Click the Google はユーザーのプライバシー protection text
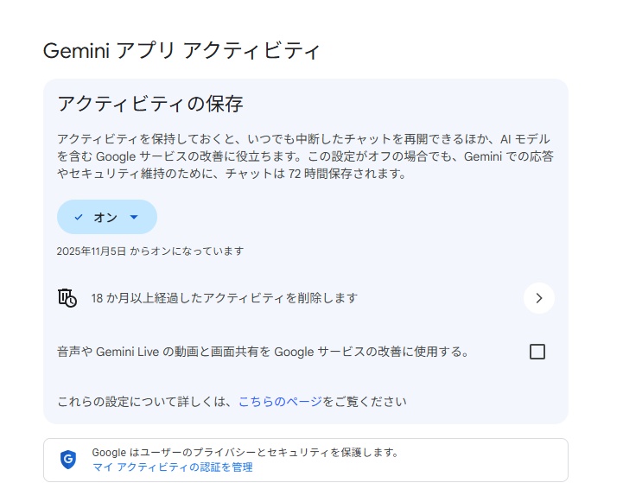Screen dimensions: 623x483 click(245, 452)
